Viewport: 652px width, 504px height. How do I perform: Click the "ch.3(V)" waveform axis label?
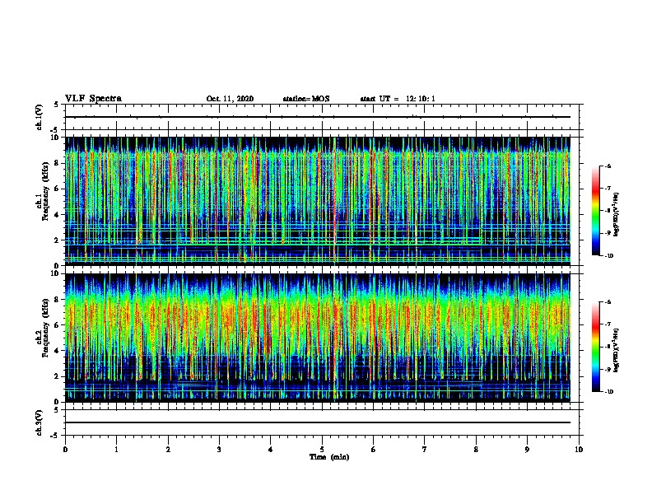click(40, 422)
